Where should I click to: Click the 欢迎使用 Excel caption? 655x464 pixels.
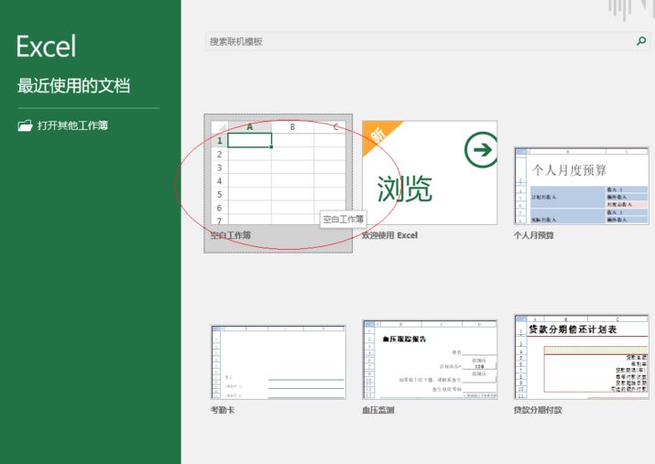click(389, 235)
